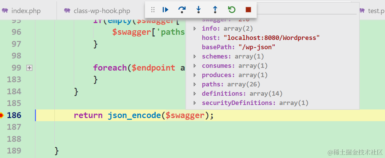The width and height of the screenshot is (385, 158).
Task: Click the Step Over debug button
Action: pyautogui.click(x=182, y=10)
